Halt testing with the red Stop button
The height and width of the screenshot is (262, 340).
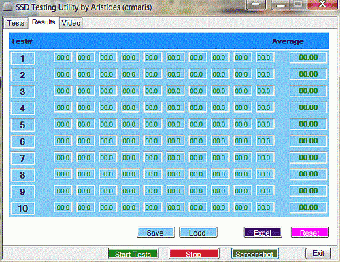194,254
